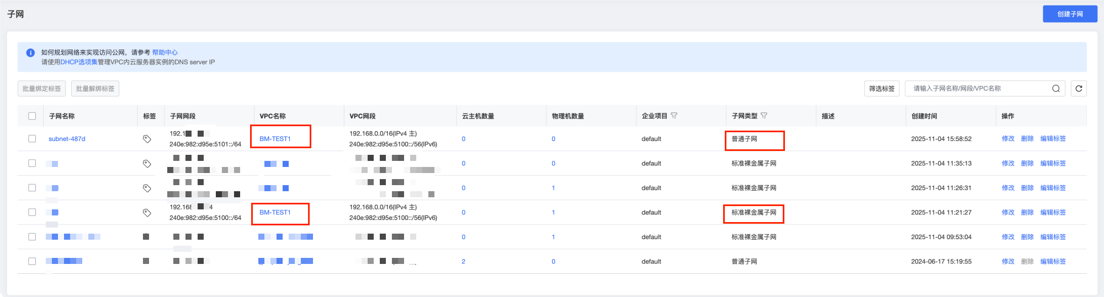Select checkbox of row created 2024-06-17
Image resolution: width=1104 pixels, height=297 pixels.
tap(32, 262)
